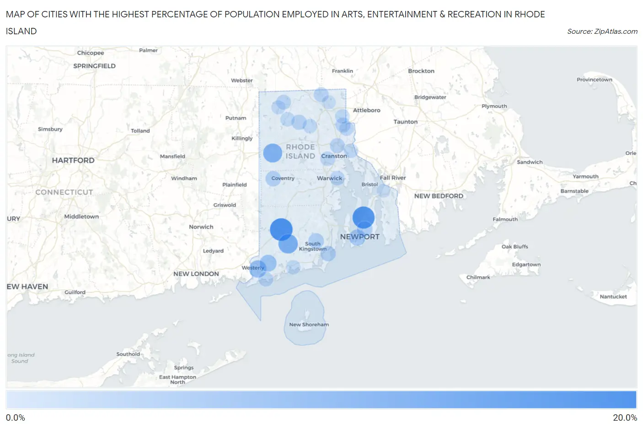Screen dimensions: 643x428
Task: Click the CONNECTICUT state label
Action: pos(64,192)
